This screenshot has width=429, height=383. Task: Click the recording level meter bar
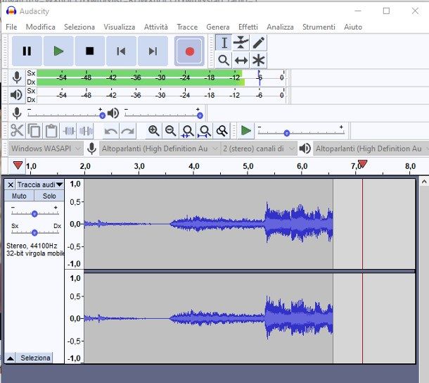(x=162, y=77)
